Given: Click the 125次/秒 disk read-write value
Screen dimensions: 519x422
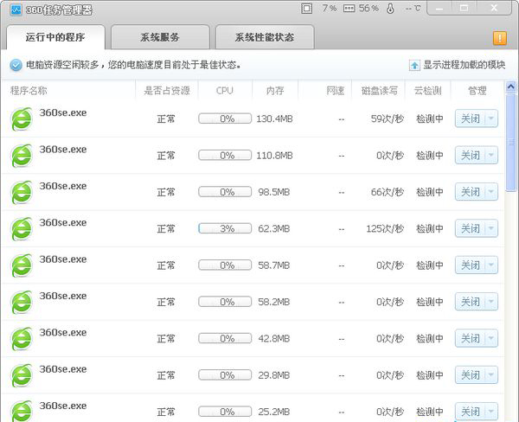Looking at the screenshot, I should (385, 228).
